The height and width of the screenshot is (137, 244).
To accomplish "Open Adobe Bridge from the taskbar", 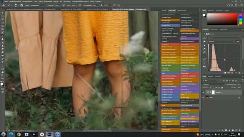I will [34, 134].
